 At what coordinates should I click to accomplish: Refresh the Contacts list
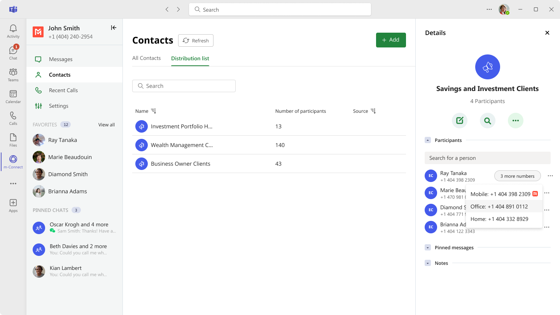(x=196, y=40)
